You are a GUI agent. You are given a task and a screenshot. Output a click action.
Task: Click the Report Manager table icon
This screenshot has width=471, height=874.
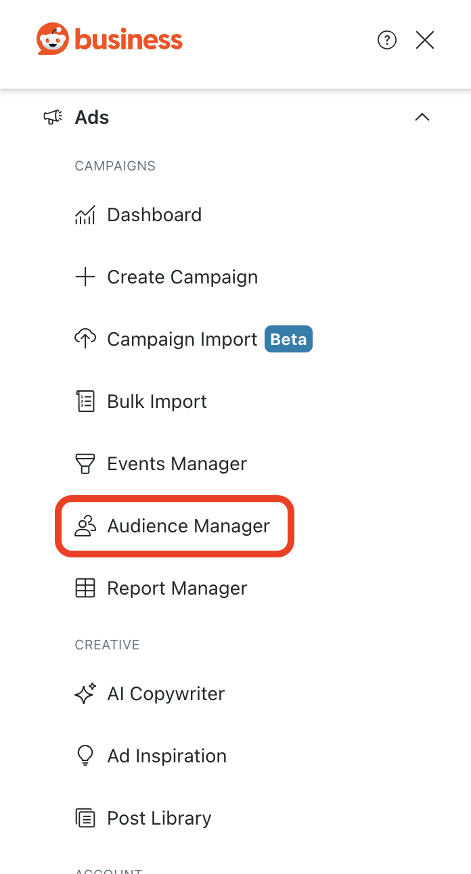(85, 589)
